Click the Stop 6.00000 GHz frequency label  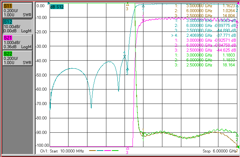(220, 151)
